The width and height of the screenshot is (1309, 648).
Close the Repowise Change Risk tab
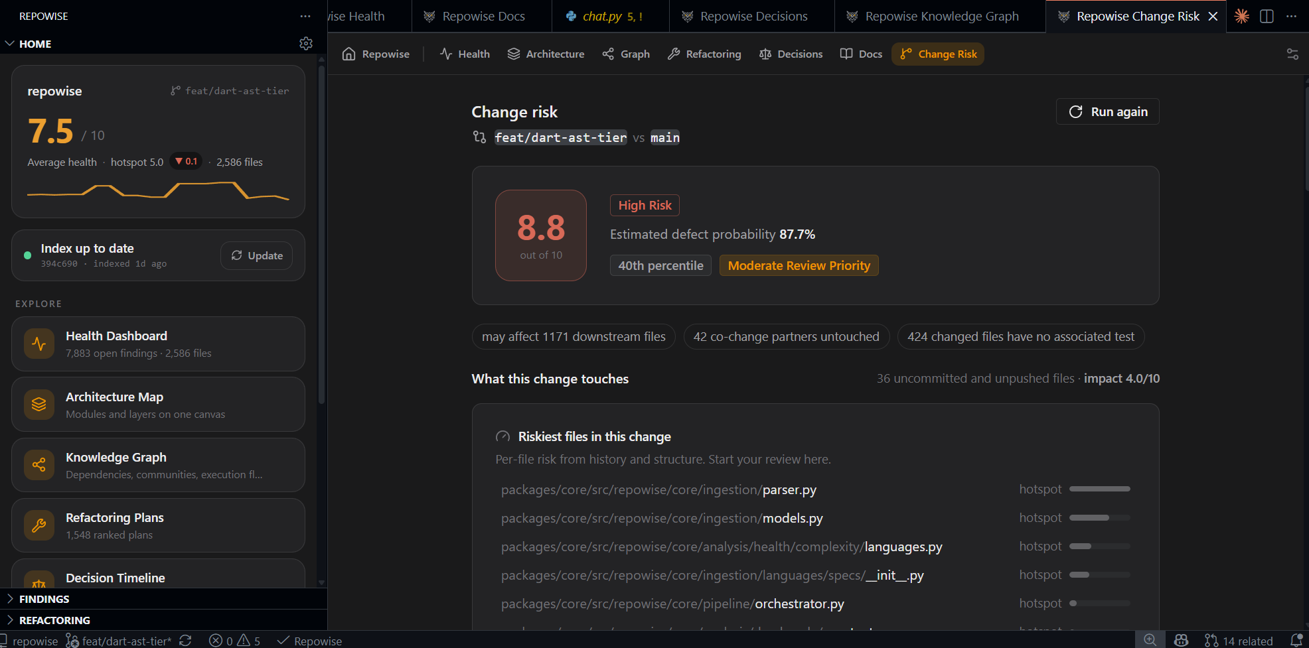pos(1213,16)
